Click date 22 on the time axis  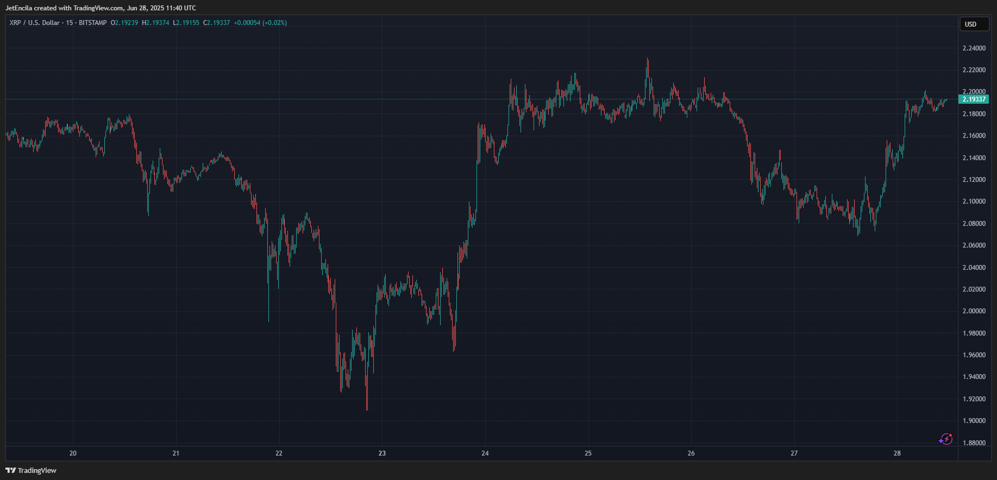click(279, 453)
